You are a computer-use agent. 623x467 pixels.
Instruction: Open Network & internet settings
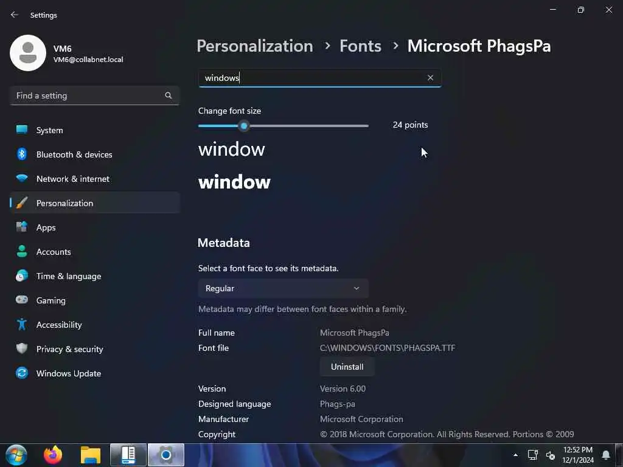94,179
